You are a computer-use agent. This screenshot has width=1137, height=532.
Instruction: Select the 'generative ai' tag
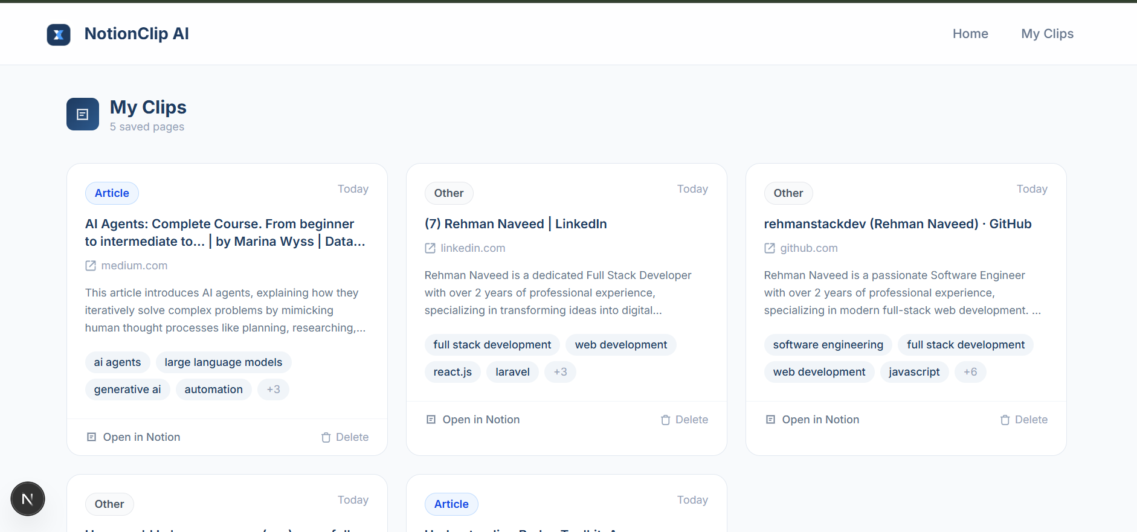pyautogui.click(x=127, y=389)
